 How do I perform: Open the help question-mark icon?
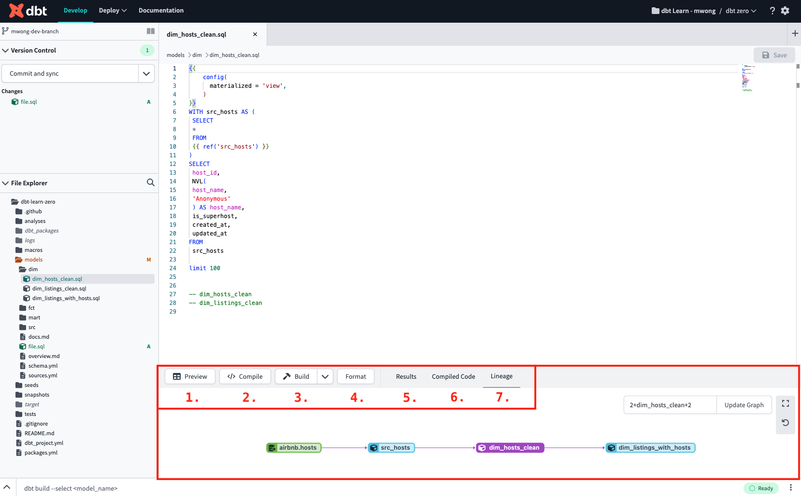[772, 10]
